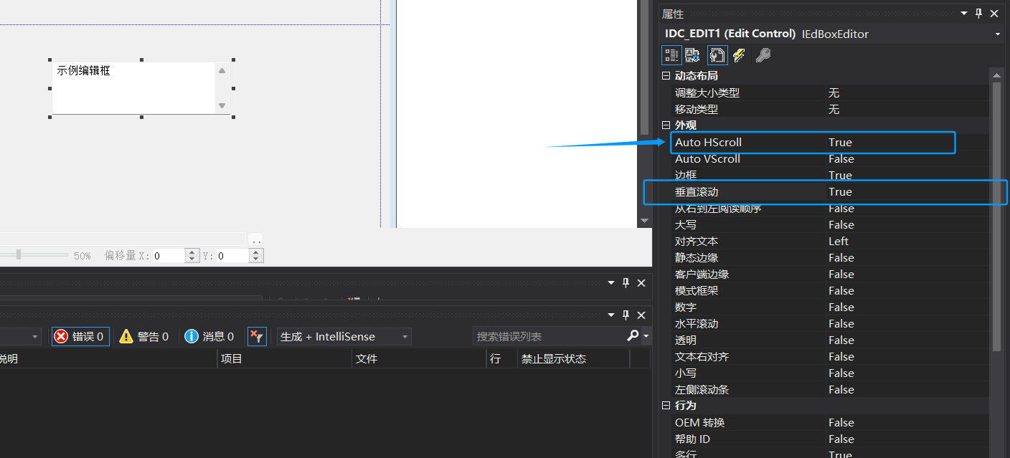Open property pages wrench icon
Viewport: 1010px width, 458px height.
click(763, 55)
